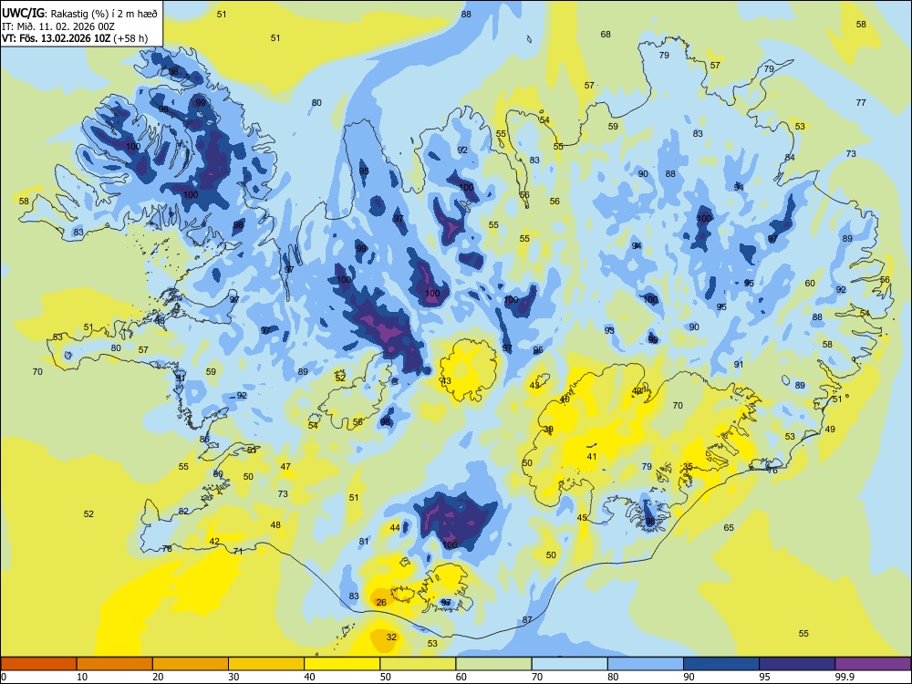Screen dimensions: 912x684
Task: Click the map value '65' offshore southeast
Action: point(729,527)
